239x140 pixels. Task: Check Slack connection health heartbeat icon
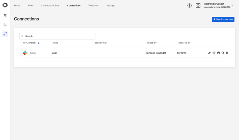coord(214,53)
